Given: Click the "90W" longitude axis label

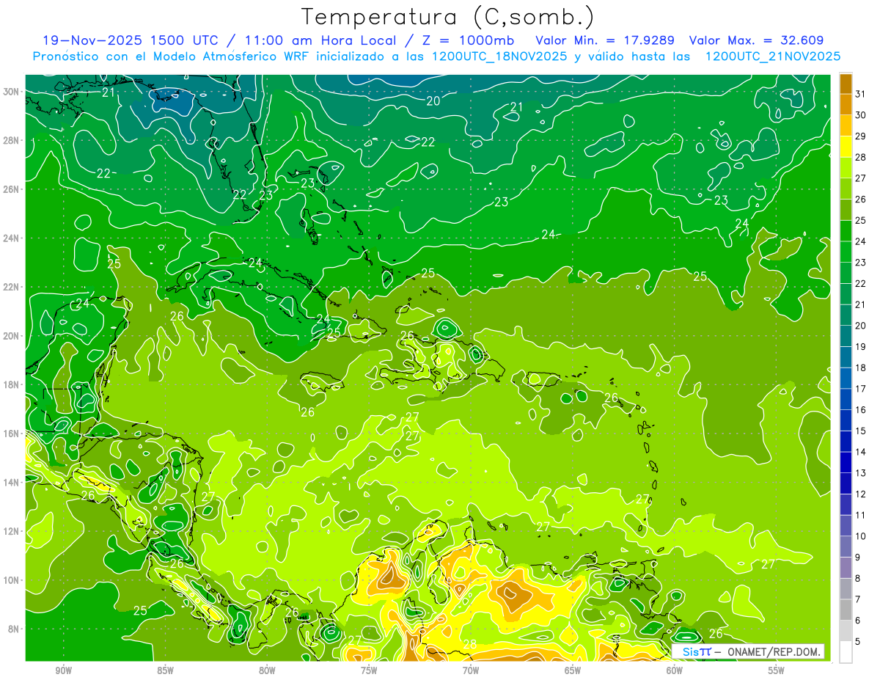Looking at the screenshot, I should 63,670.
